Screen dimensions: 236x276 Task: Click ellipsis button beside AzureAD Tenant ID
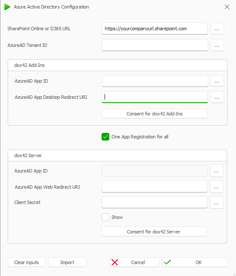tap(217, 45)
